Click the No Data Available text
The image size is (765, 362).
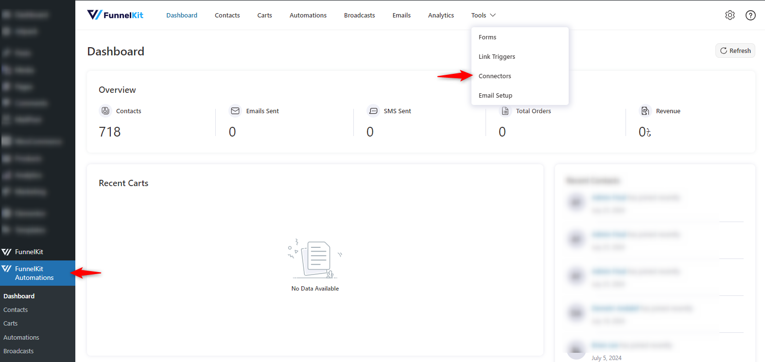pos(315,288)
